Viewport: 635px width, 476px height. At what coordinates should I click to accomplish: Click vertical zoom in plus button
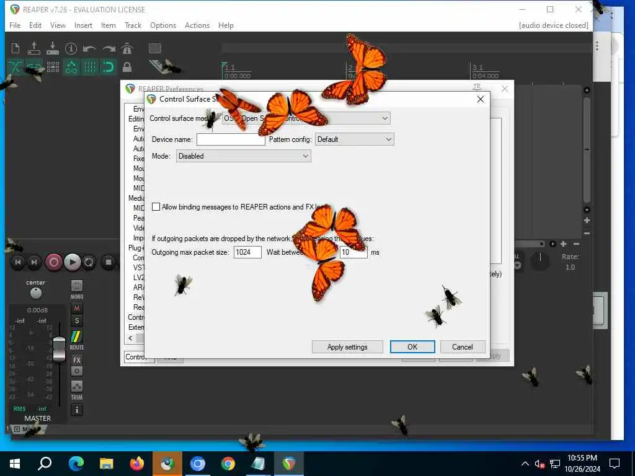pyautogui.click(x=587, y=221)
